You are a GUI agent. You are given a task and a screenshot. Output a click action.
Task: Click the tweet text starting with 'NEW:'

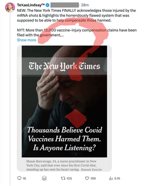coord(77,15)
